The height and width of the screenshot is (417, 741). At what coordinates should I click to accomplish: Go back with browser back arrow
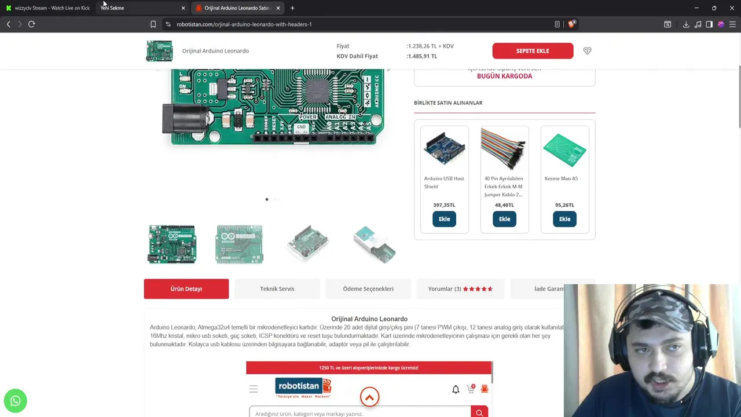click(x=8, y=24)
